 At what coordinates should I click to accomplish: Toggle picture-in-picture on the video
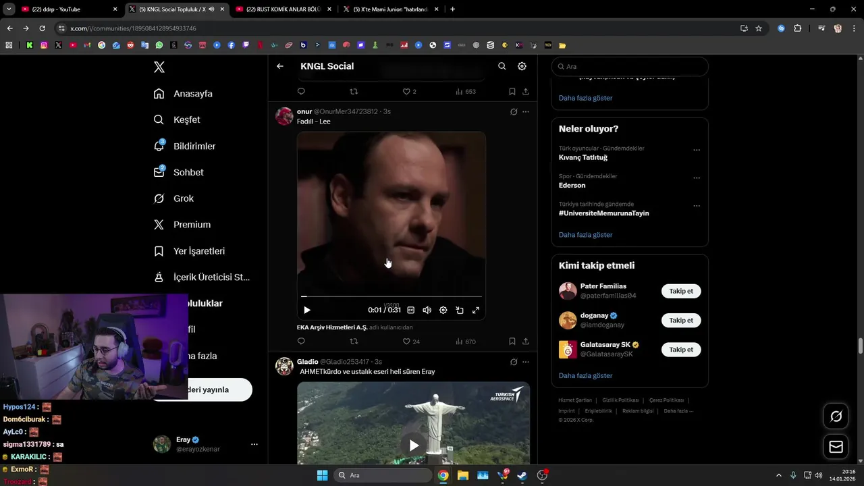point(460,310)
